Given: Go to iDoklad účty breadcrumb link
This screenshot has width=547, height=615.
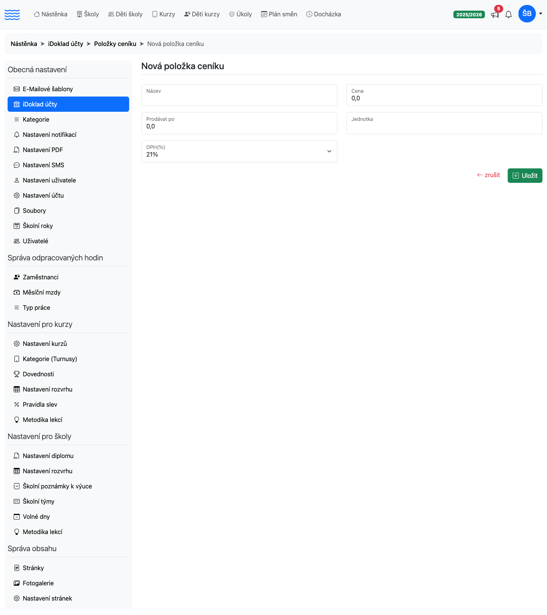Looking at the screenshot, I should pyautogui.click(x=66, y=44).
